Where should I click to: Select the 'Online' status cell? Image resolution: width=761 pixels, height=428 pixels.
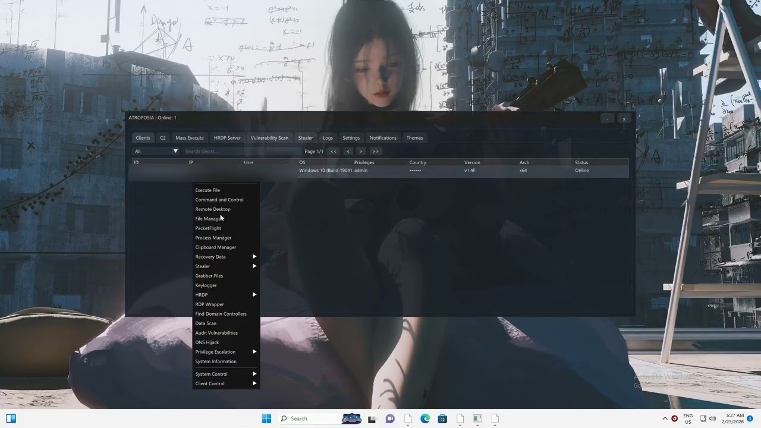pyautogui.click(x=582, y=171)
